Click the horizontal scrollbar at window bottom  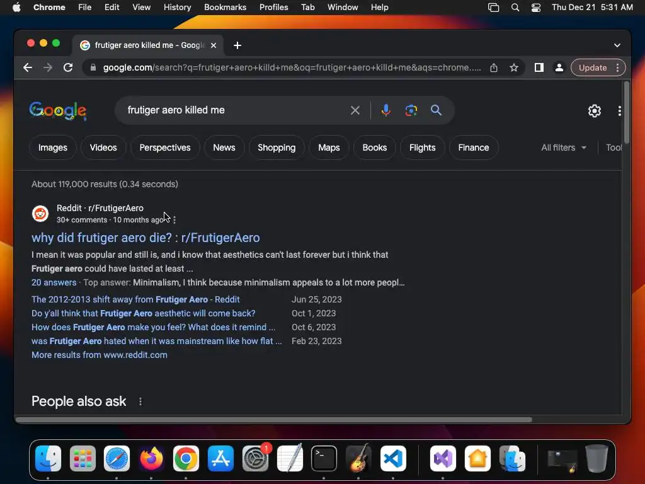[273, 420]
